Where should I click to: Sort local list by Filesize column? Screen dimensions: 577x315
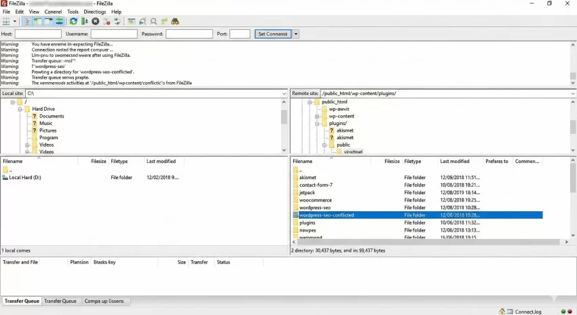coord(98,161)
